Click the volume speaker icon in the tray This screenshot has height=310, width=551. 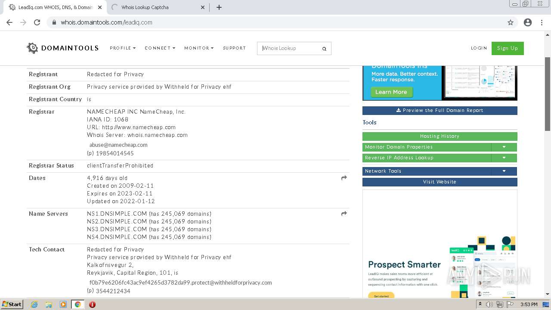pyautogui.click(x=489, y=304)
